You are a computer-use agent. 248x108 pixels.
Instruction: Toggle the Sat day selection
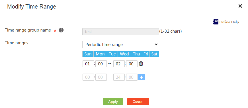tap(154, 54)
